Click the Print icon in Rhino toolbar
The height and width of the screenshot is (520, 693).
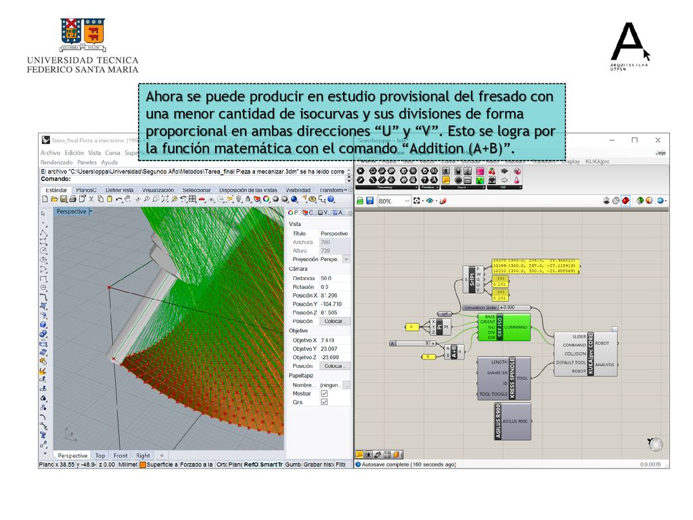coord(73,200)
